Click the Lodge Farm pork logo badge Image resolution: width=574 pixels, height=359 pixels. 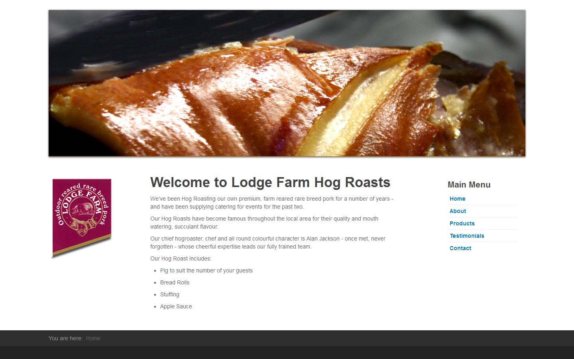pos(82,218)
